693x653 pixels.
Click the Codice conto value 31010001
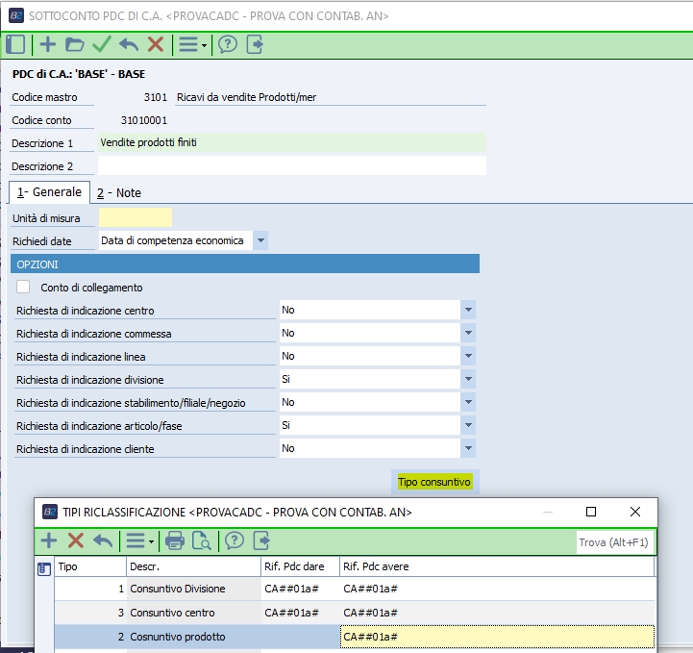pos(144,120)
